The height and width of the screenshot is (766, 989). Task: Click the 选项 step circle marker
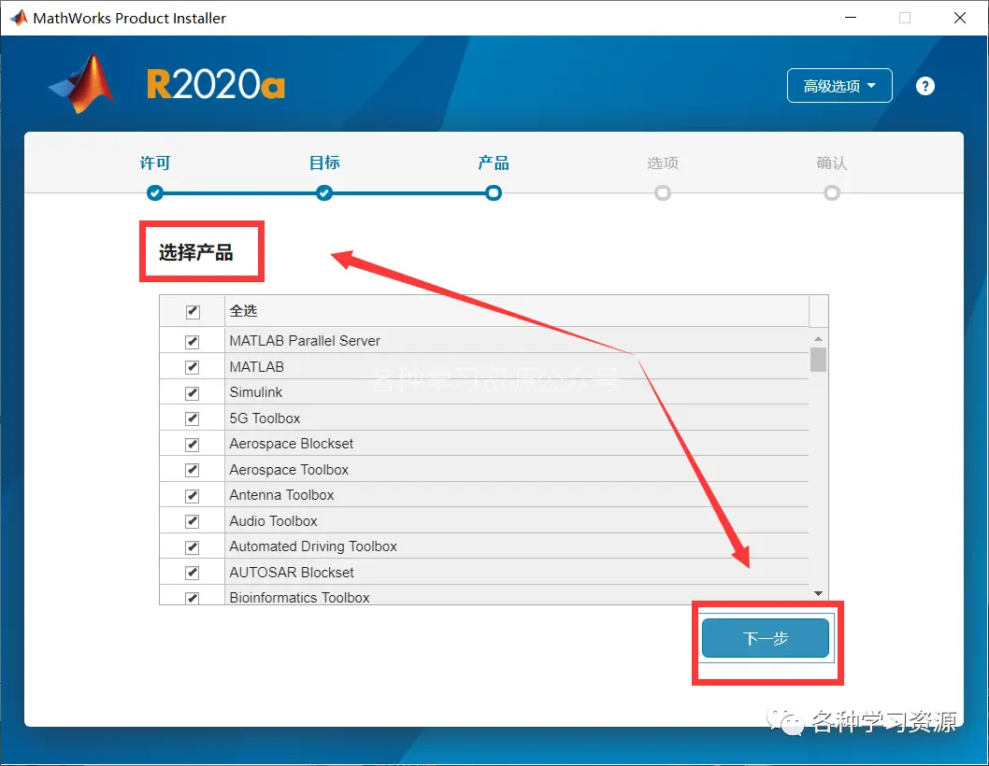point(662,193)
